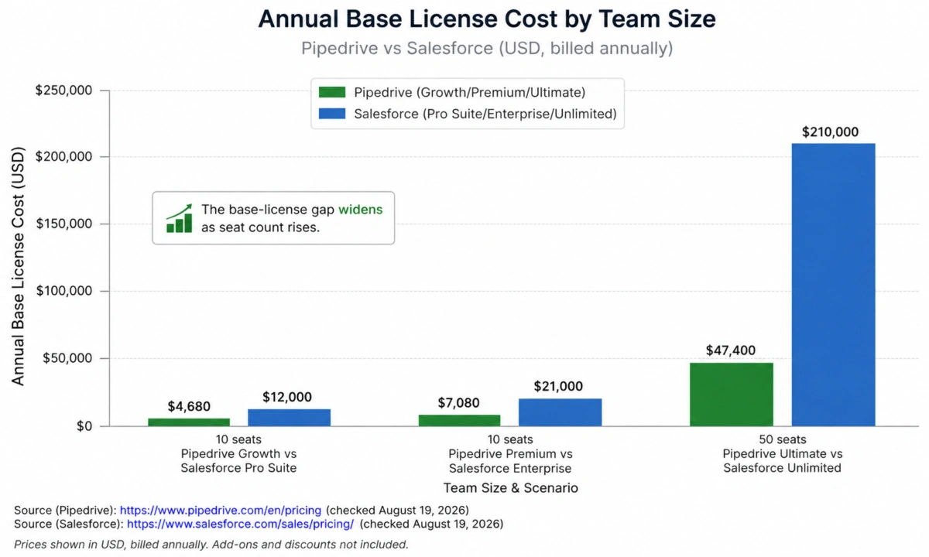The width and height of the screenshot is (929, 557).
Task: Click the blue Salesforce legend swatch
Action: 333,114
